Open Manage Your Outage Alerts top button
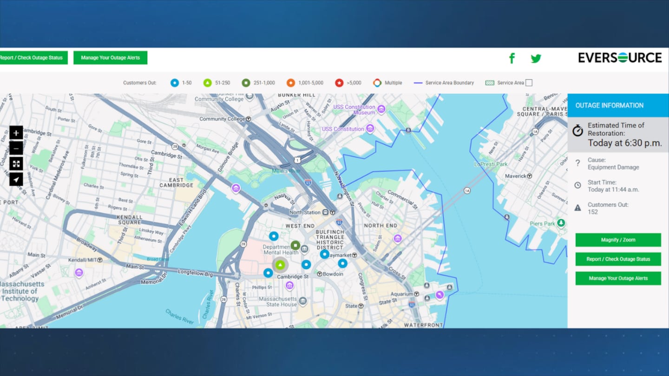The width and height of the screenshot is (669, 376). pyautogui.click(x=110, y=58)
